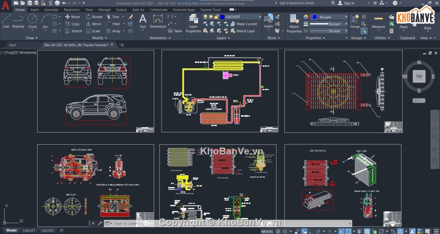
Task: Insert a Table
Action: pyautogui.click(x=175, y=31)
